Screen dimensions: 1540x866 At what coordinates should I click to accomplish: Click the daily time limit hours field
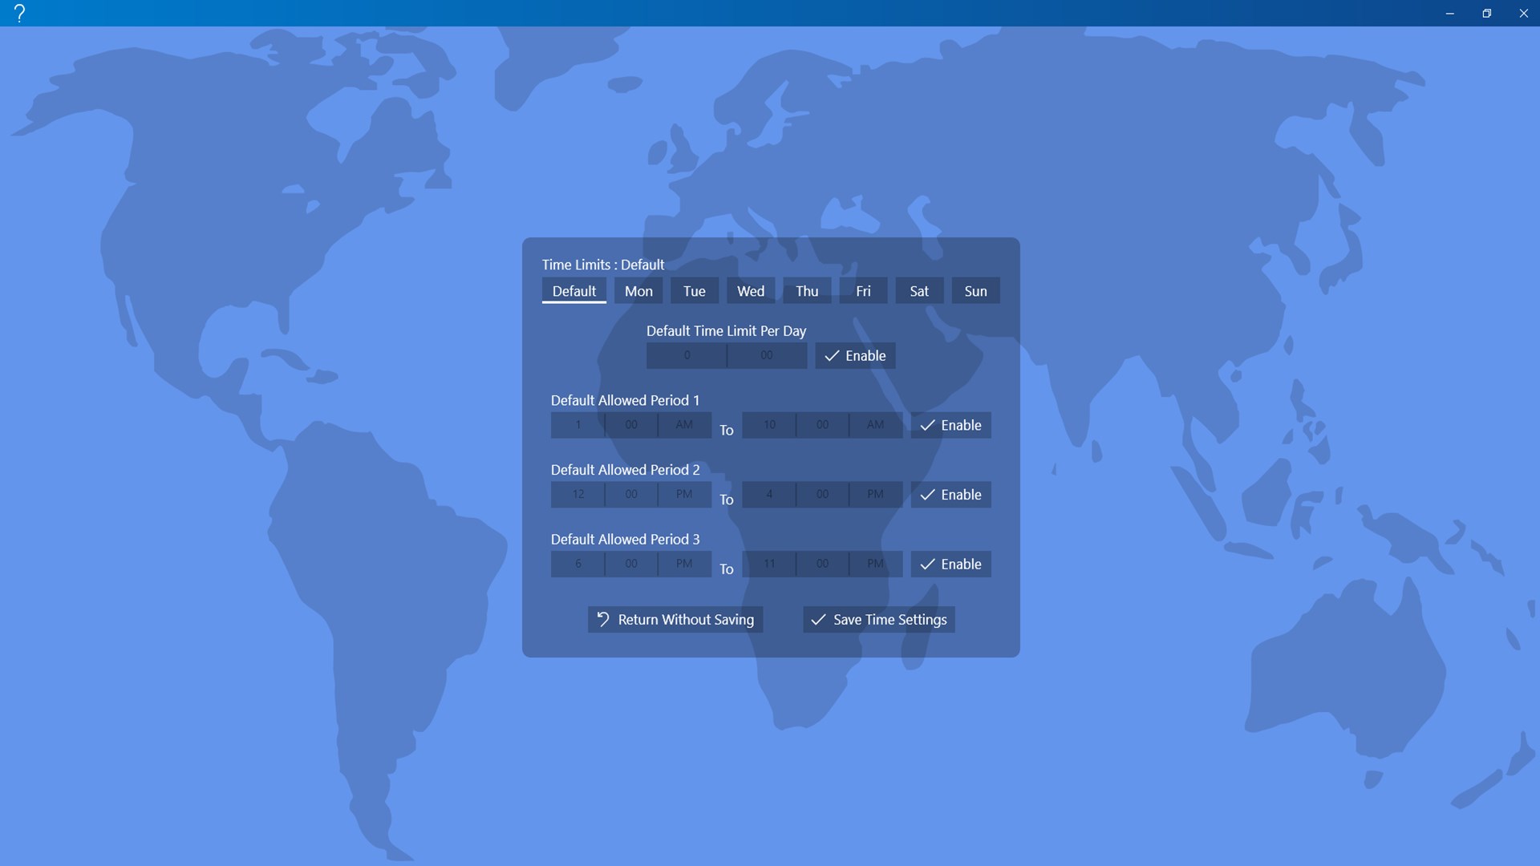[687, 355]
